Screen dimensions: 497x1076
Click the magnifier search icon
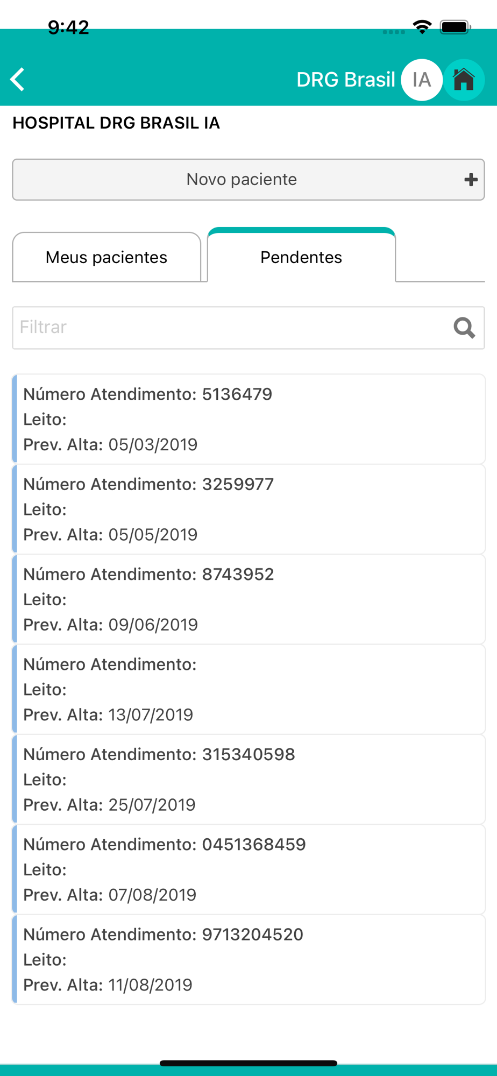464,328
